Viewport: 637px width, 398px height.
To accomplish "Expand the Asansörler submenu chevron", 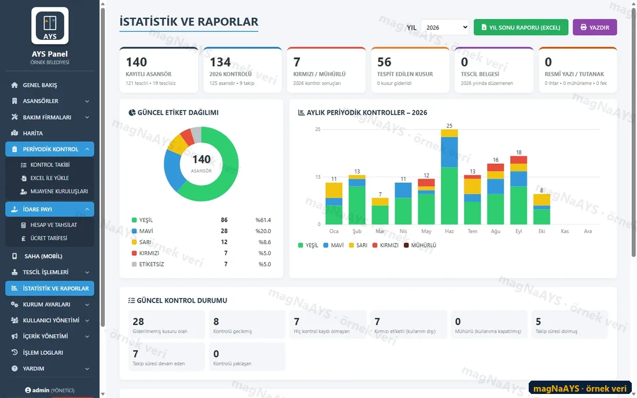I will point(87,101).
